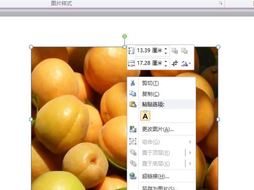Click the hyperlink globe icon

[133, 176]
